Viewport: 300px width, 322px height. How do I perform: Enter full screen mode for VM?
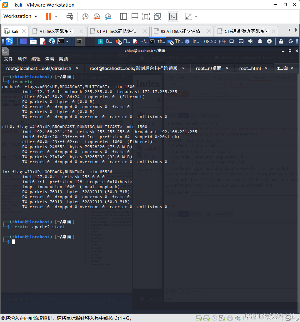146,17
